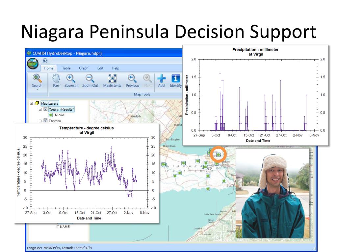Activate the Zoom In magnifier
Image resolution: width=337 pixels, height=252 pixels.
pos(71,81)
